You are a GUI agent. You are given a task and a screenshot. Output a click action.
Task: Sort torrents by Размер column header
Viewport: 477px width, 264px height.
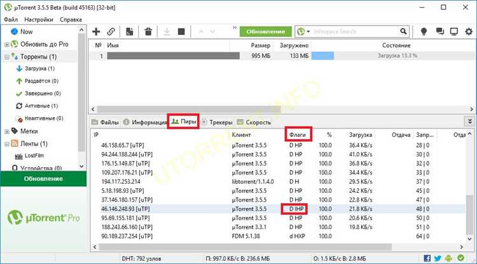point(260,46)
